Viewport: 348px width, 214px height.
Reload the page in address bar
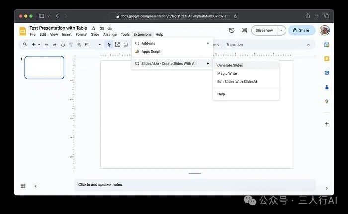[x=235, y=16]
